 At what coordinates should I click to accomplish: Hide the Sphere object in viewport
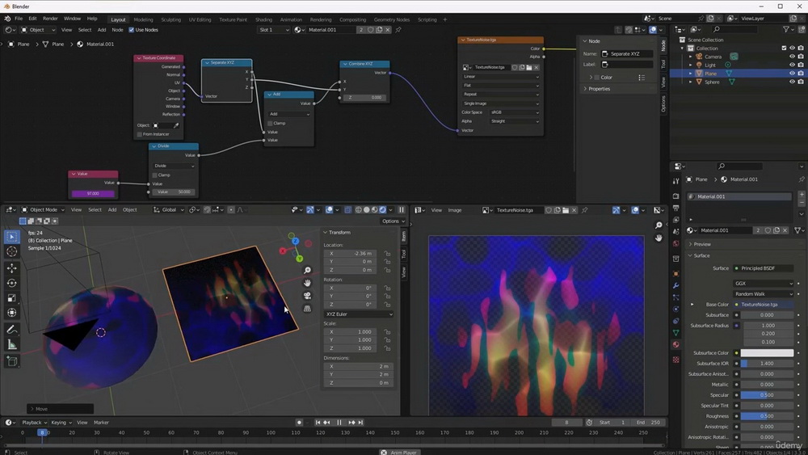(792, 82)
